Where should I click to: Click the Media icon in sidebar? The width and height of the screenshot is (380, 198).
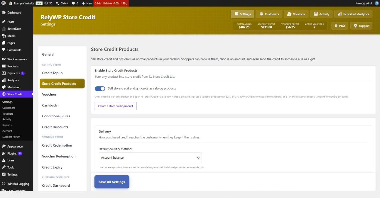(4, 36)
